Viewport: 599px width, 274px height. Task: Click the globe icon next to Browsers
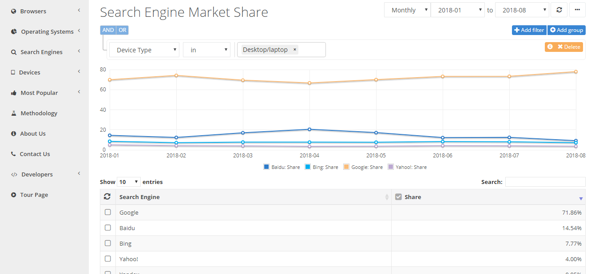tap(14, 11)
